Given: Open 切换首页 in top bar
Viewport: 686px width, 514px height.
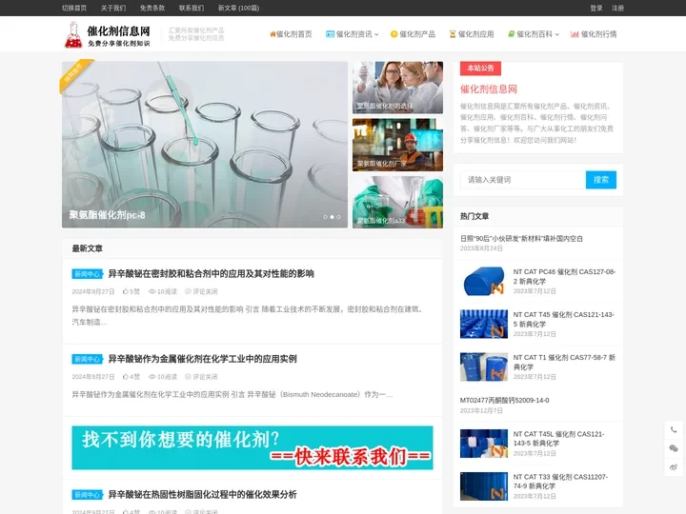Looking at the screenshot, I should tap(74, 8).
